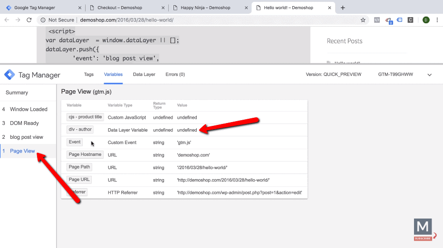This screenshot has width=443, height=248.
Task: Select the blog post view event
Action: point(28,137)
